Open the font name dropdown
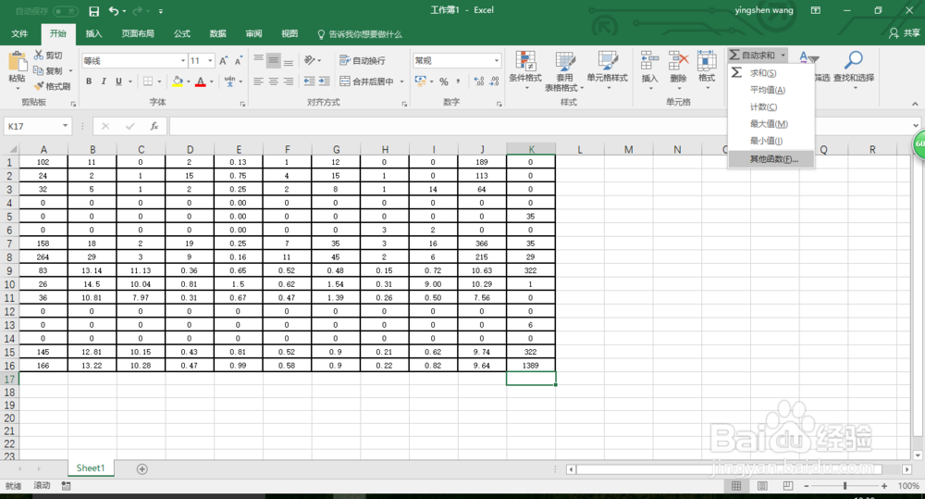Viewport: 925px width, 499px height. (183, 61)
